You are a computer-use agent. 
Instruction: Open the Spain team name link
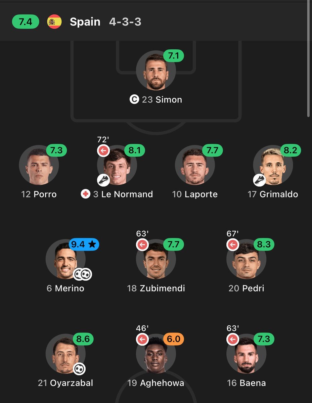85,22
